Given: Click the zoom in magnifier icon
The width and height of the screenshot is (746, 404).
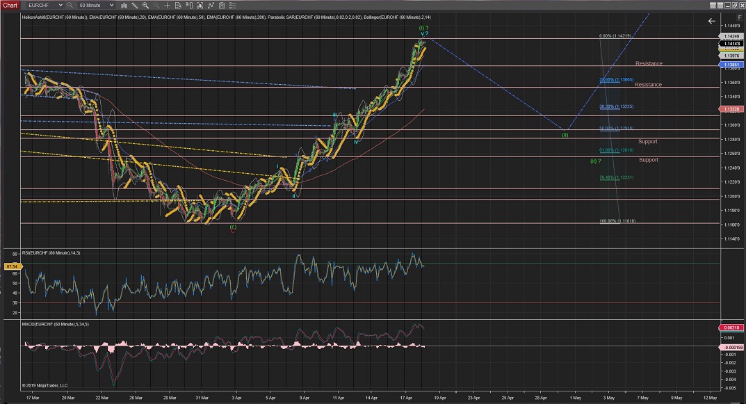Looking at the screenshot, I should click(x=145, y=5).
